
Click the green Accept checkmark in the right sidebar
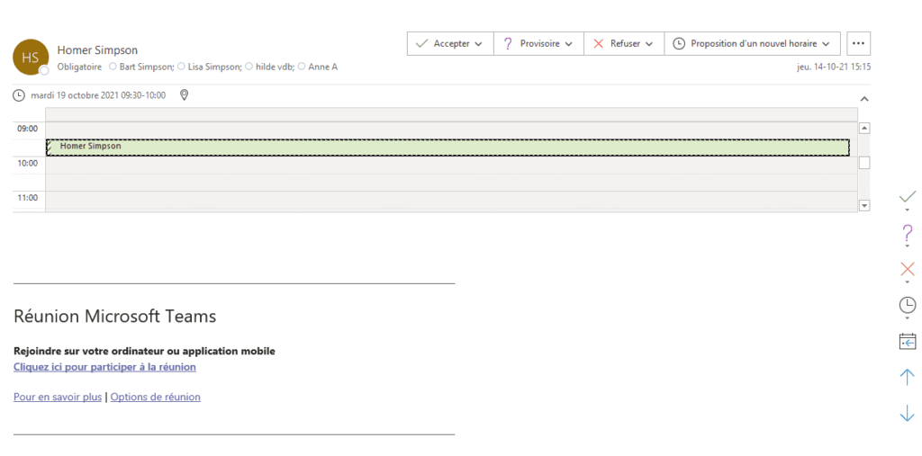[x=908, y=197]
